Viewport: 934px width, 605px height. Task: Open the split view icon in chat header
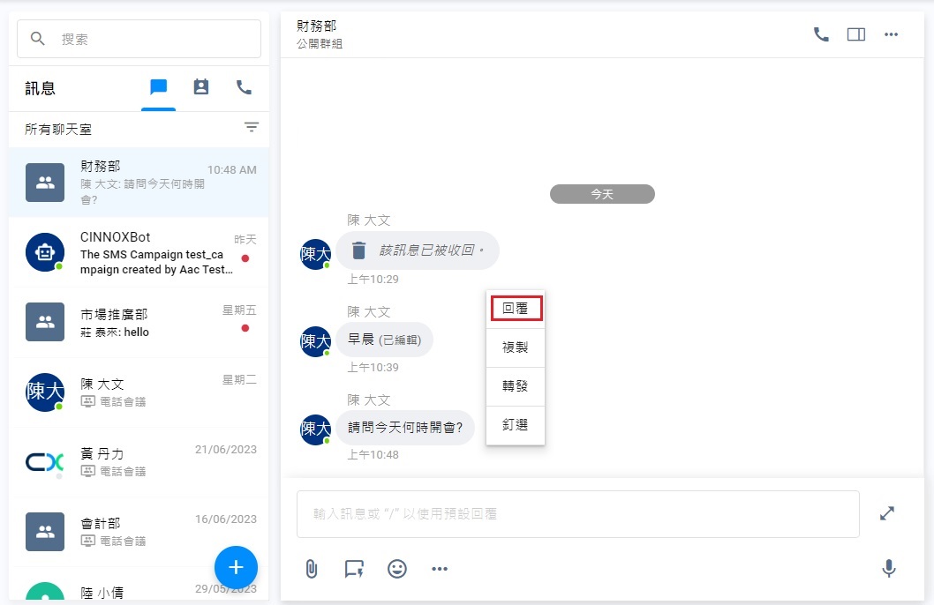pyautogui.click(x=855, y=34)
